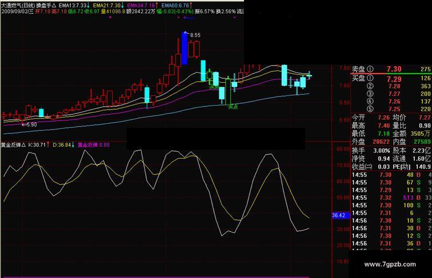The height and width of the screenshot is (278, 432).
Task: Click the 14:55 trade with volume 100
Action: pos(391,206)
